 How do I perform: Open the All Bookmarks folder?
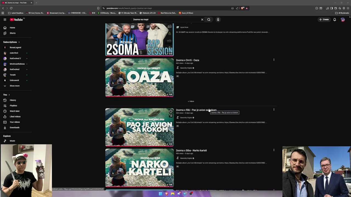click(x=342, y=13)
